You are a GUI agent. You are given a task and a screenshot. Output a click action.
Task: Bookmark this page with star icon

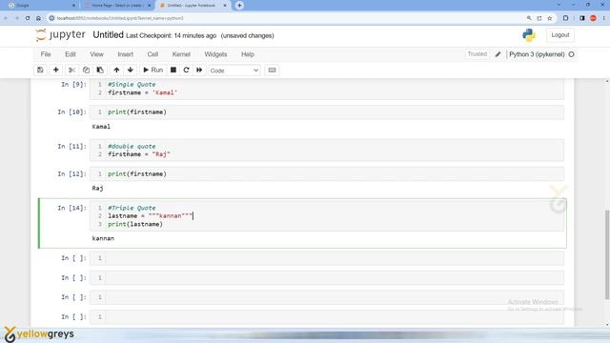(550, 18)
